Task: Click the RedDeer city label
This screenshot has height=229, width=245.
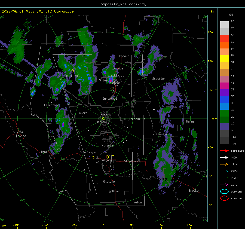Action: [x=115, y=83]
